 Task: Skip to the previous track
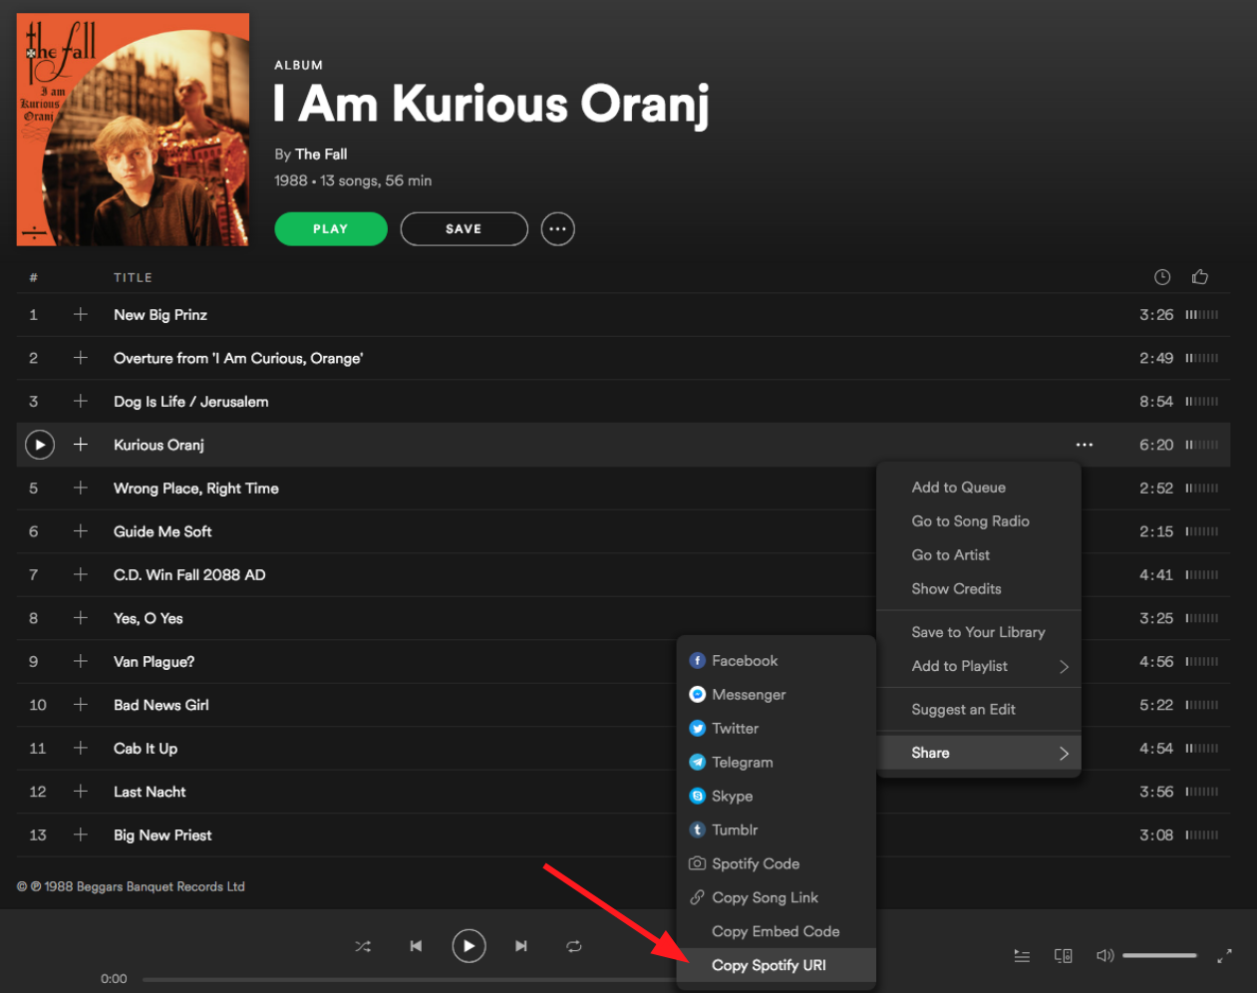[x=416, y=946]
